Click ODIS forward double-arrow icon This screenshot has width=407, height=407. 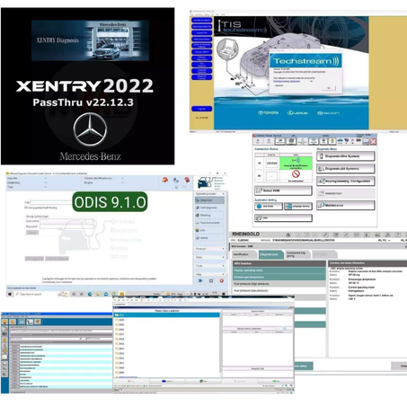[200, 280]
